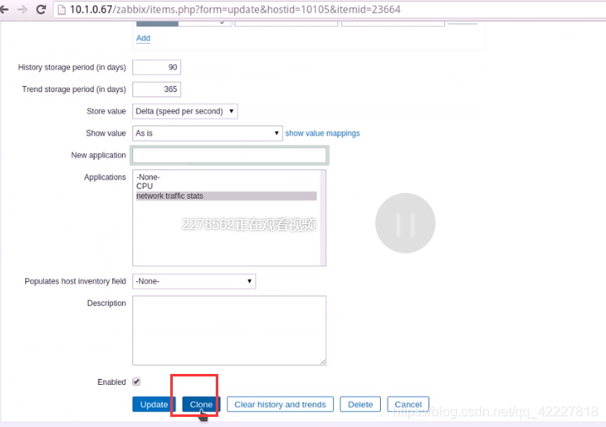Reload the page with the refresh icon
Screen dimensions: 606x427
[41, 9]
